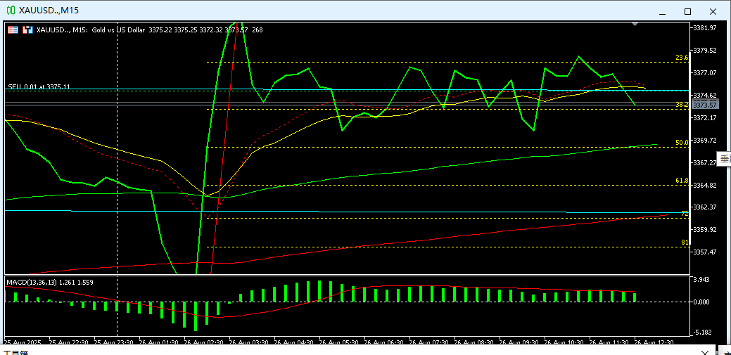
Task: Click time axis label 26 Aug 02:30
Action: (204, 342)
